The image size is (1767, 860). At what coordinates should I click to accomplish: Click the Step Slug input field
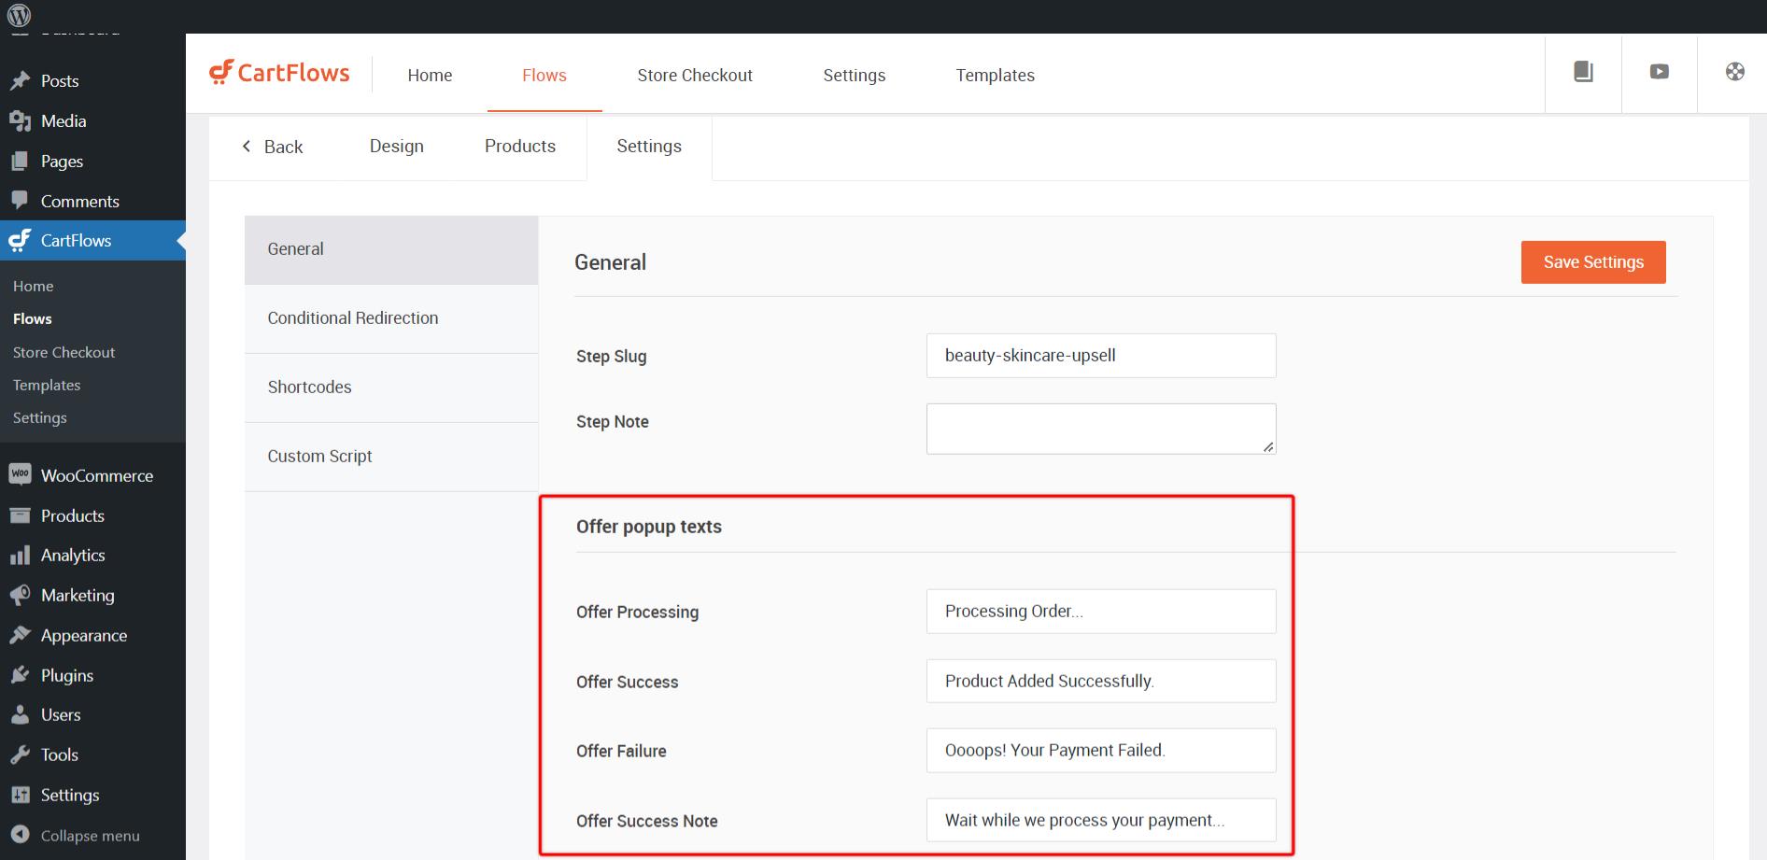[1100, 356]
